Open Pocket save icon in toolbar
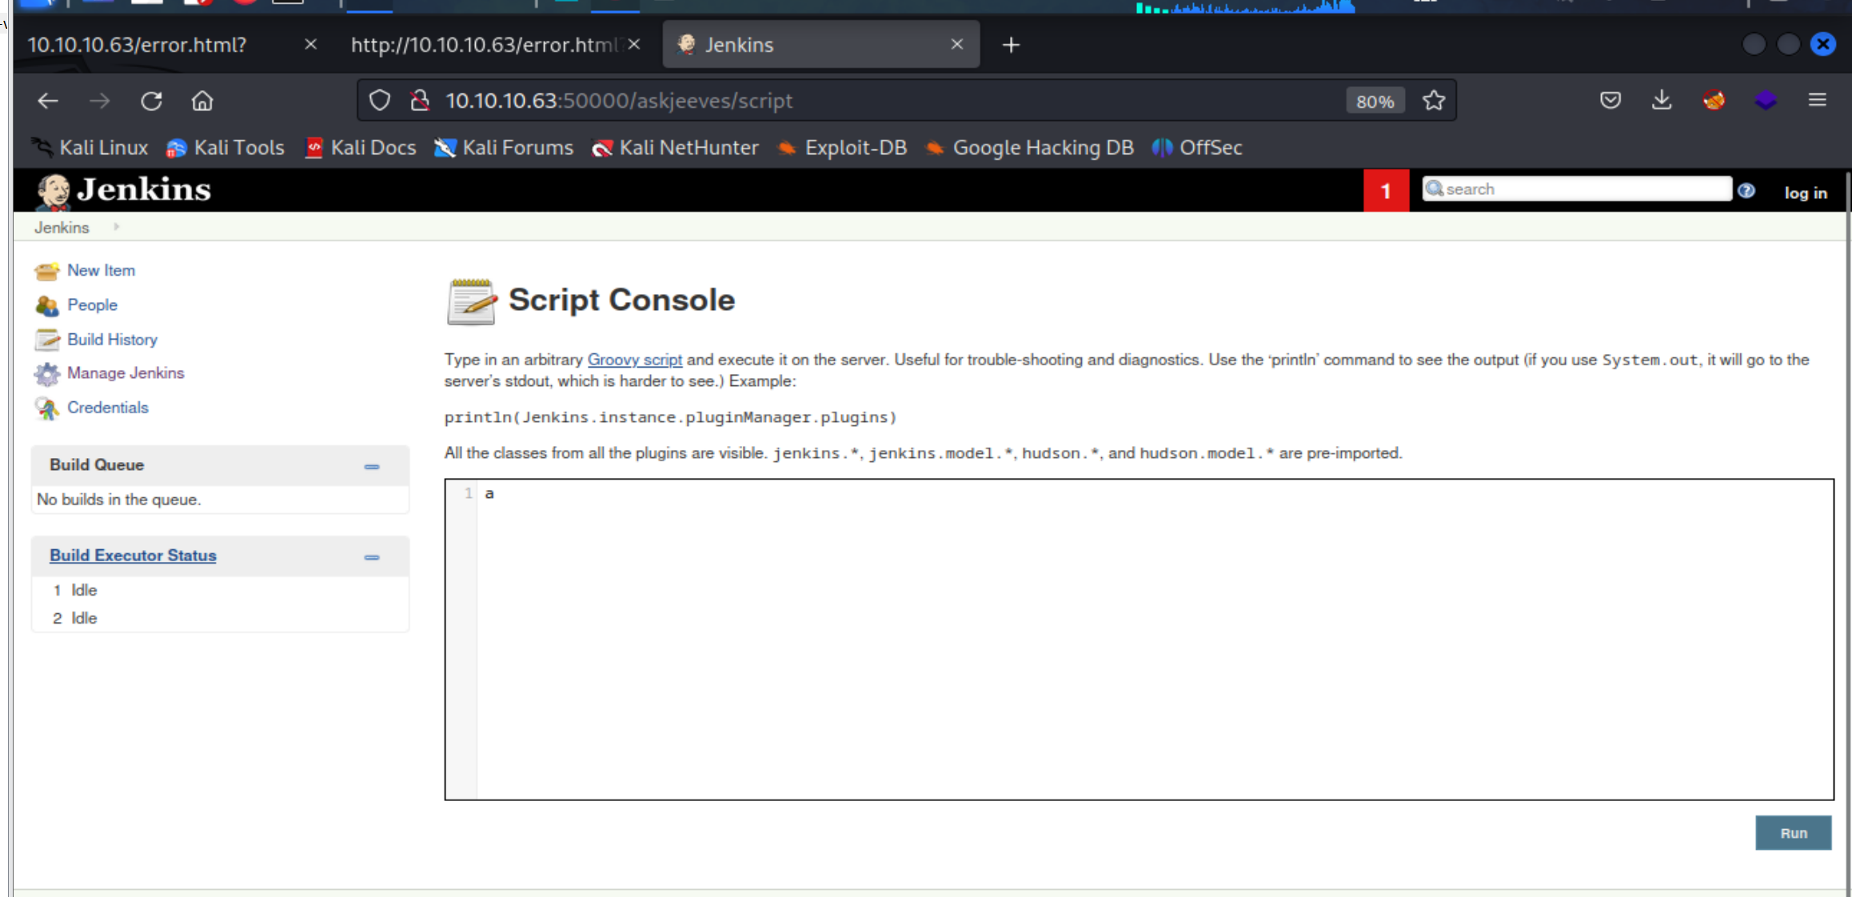 [1611, 101]
